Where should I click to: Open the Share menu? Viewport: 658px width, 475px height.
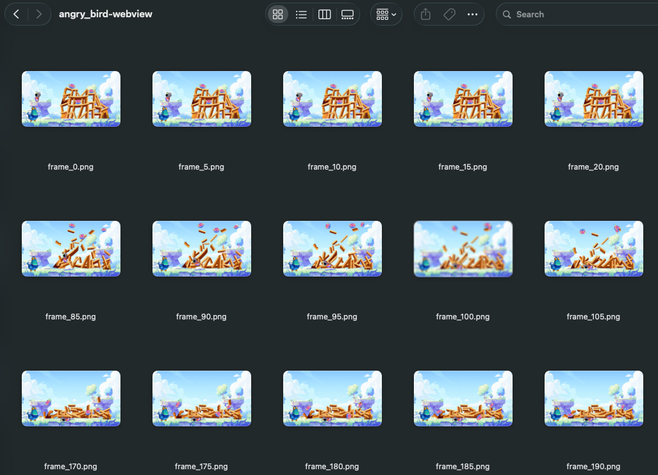[x=425, y=13]
